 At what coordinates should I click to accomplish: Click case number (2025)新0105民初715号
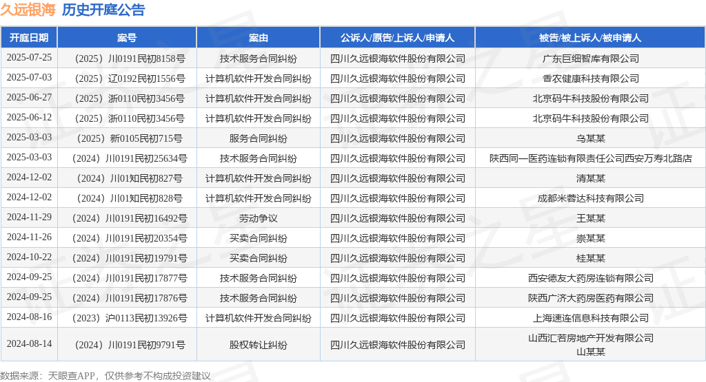coord(129,138)
